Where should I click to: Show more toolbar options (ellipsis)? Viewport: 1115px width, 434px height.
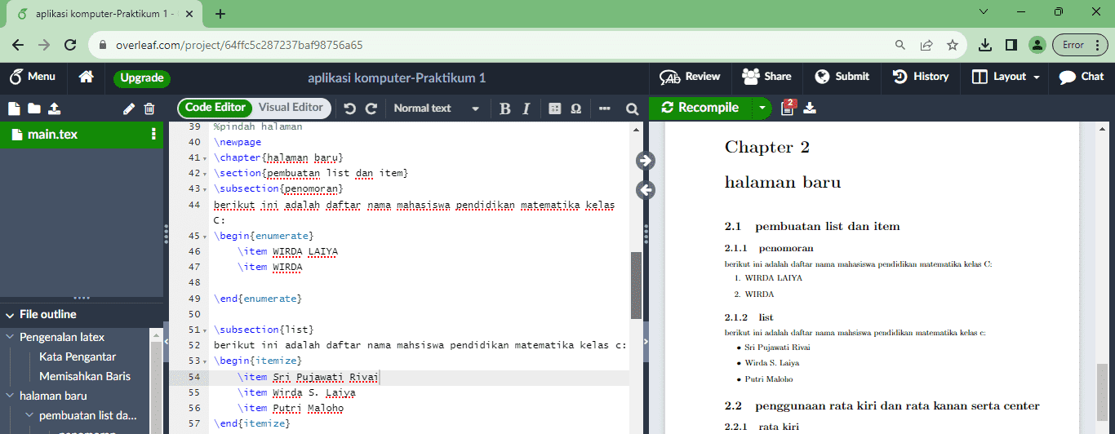(605, 108)
